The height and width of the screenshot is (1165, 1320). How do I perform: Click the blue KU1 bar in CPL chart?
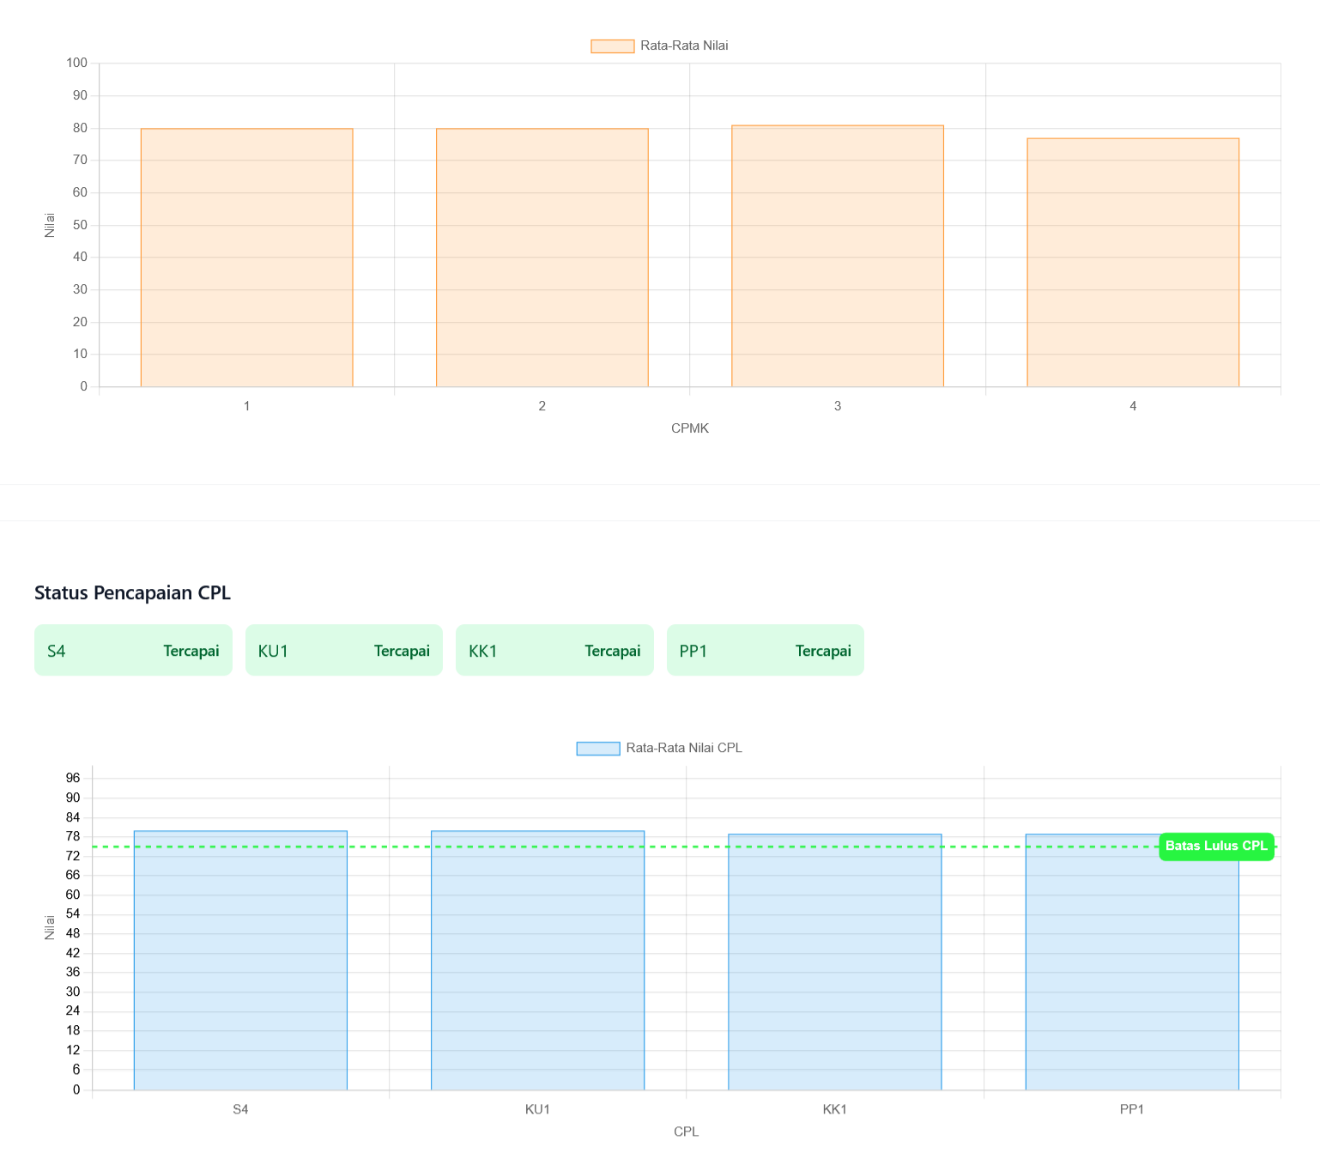point(537,962)
